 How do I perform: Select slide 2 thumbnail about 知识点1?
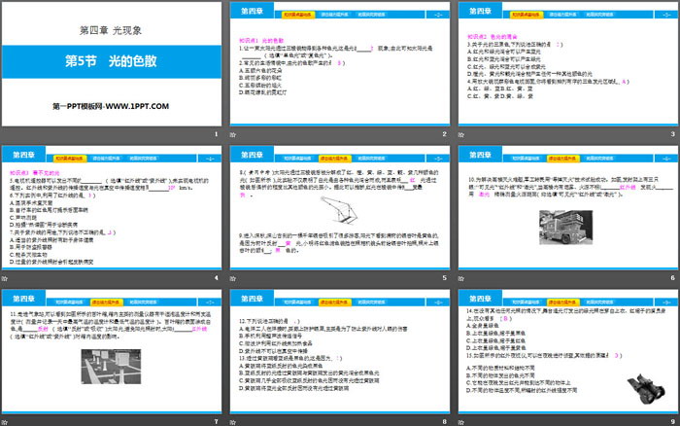(340, 64)
